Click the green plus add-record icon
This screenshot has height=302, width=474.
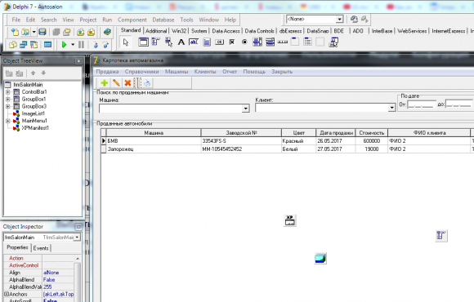coord(105,82)
